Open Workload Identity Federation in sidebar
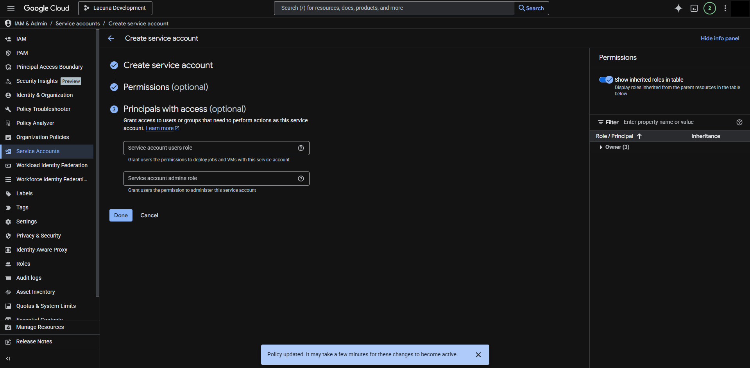Screen dimensions: 750x368 pyautogui.click(x=52, y=165)
